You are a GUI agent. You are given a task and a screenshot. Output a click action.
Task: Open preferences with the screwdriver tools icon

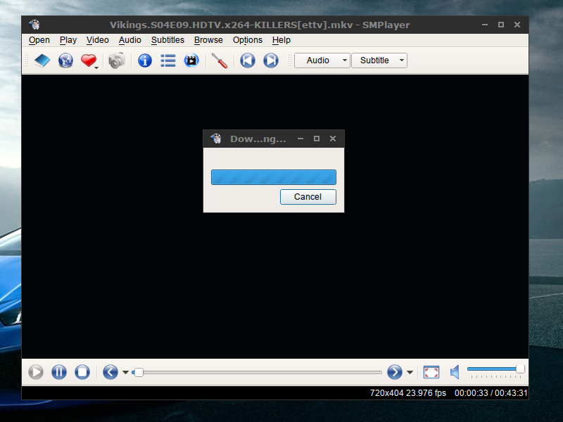pos(220,60)
